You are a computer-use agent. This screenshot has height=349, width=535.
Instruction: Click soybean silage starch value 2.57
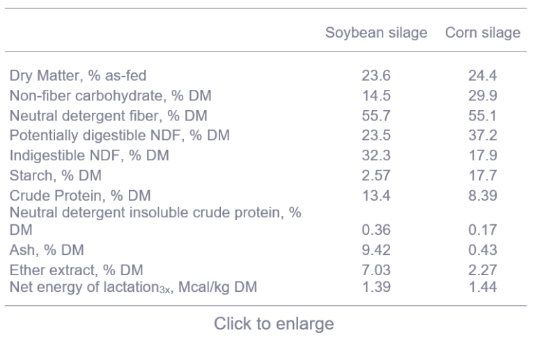[376, 176]
